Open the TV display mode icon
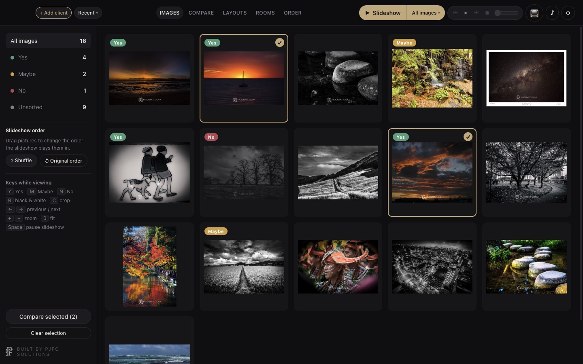Screen dimensions: 583x364 (x=534, y=13)
